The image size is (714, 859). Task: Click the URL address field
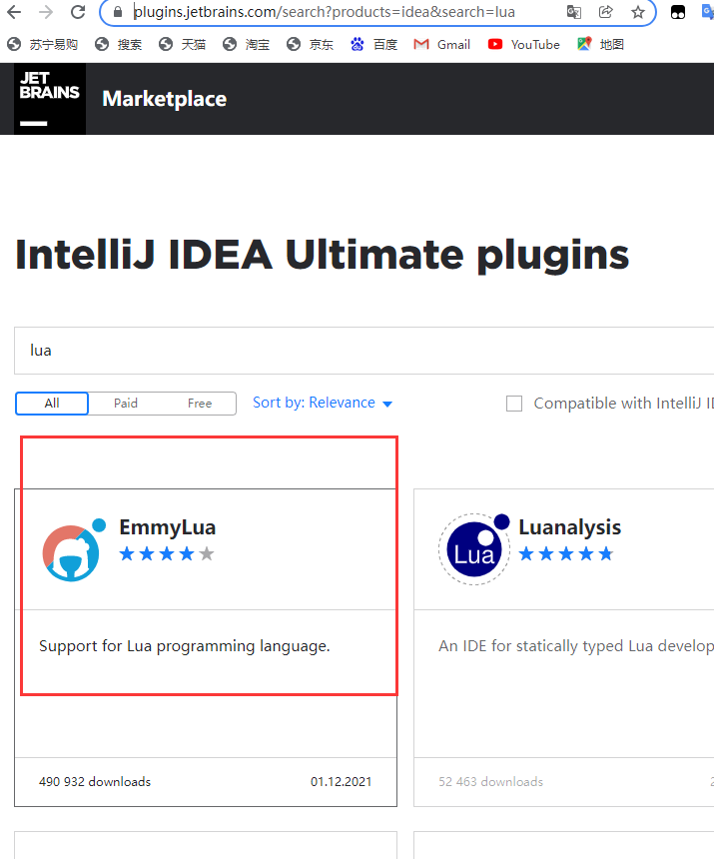[325, 12]
